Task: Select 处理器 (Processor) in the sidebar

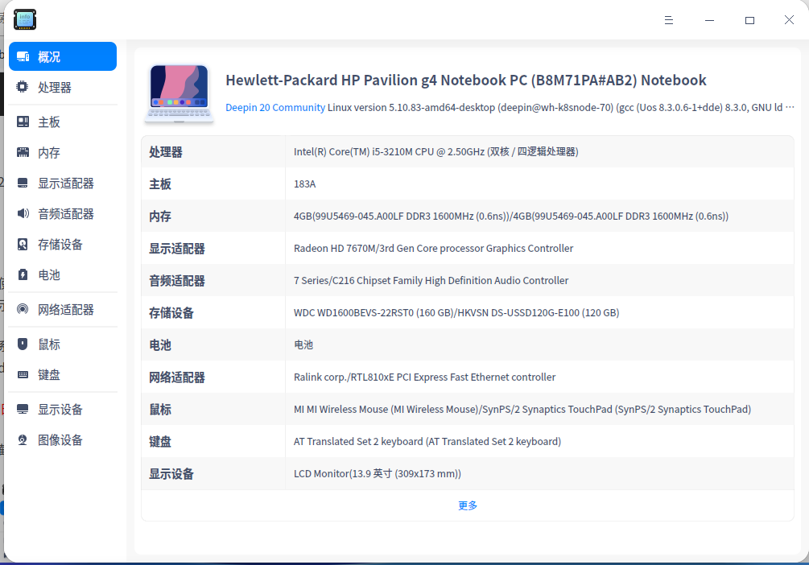Action: coord(48,88)
